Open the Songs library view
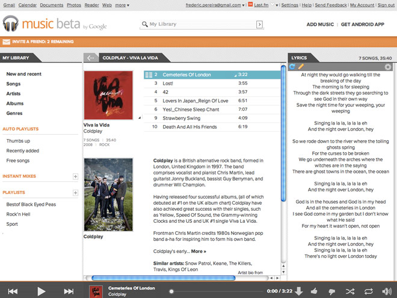397x298 pixels. (13, 84)
